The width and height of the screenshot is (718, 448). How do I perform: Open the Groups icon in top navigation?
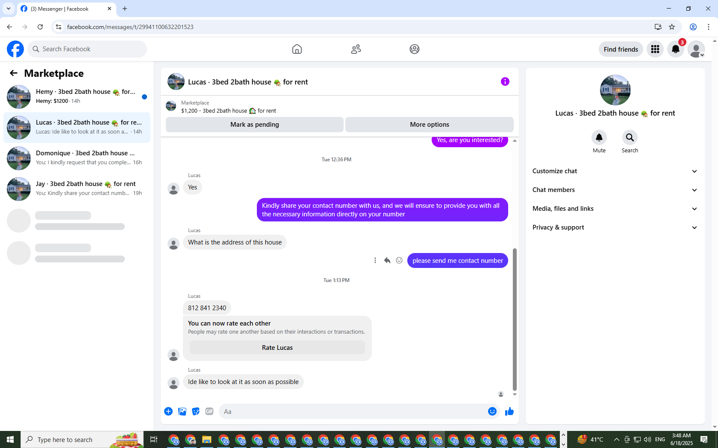pyautogui.click(x=415, y=49)
